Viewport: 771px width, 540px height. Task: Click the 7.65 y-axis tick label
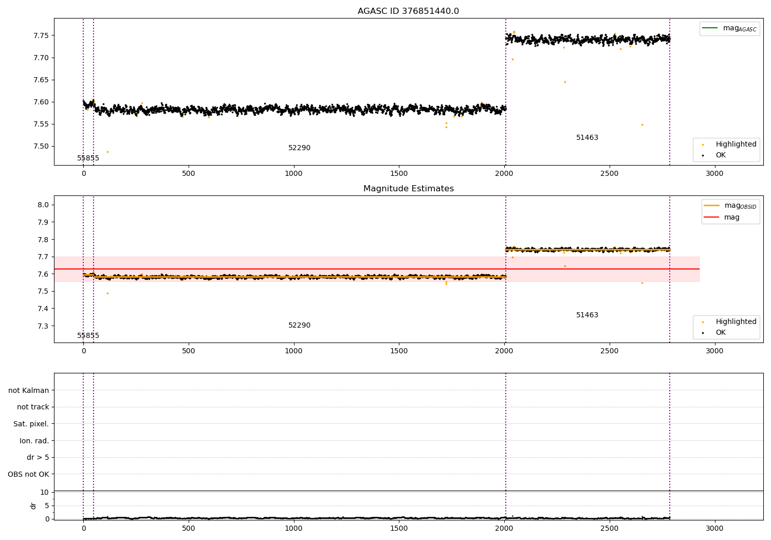41,80
